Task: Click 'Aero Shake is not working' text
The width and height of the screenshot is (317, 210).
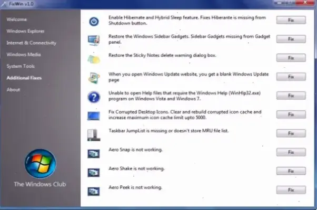Action: [136, 169]
